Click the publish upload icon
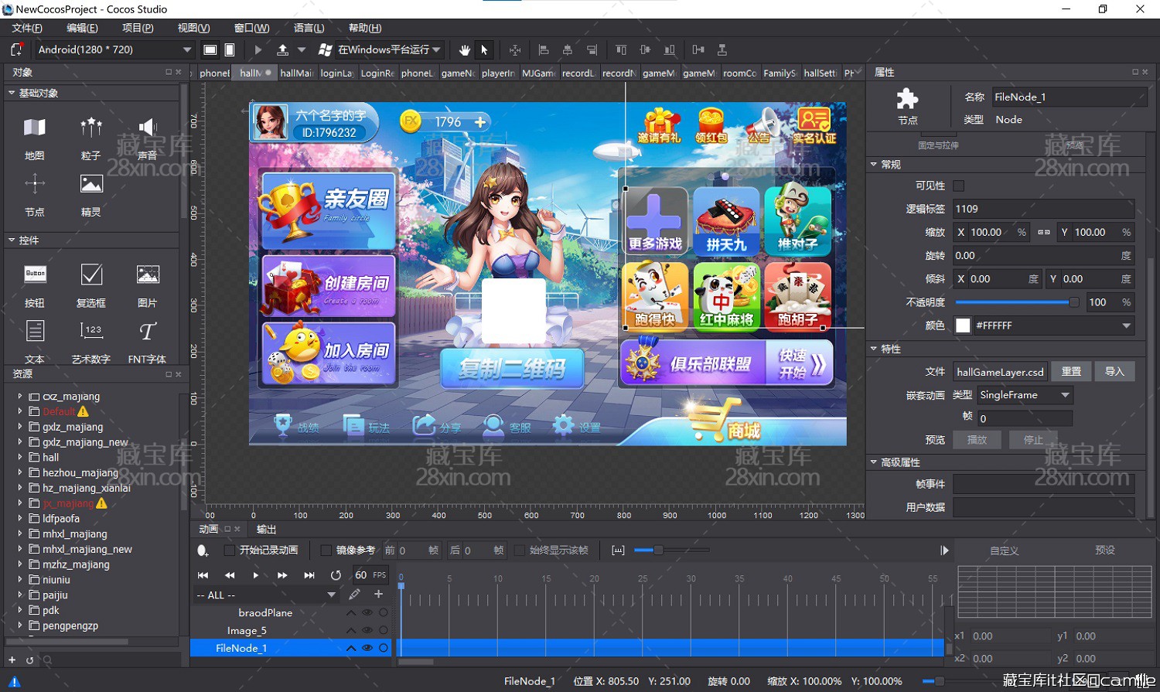This screenshot has width=1160, height=692. click(x=282, y=49)
